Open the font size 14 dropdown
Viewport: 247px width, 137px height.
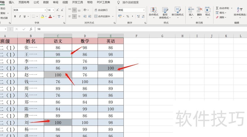(53, 10)
